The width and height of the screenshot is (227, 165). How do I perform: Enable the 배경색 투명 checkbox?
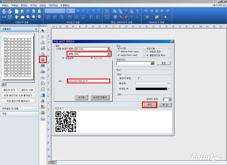pos(139,78)
